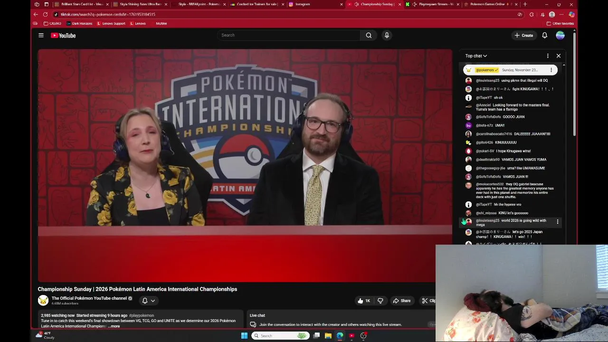608x342 pixels.
Task: Open the YouTube account avatar menu
Action: tap(560, 35)
